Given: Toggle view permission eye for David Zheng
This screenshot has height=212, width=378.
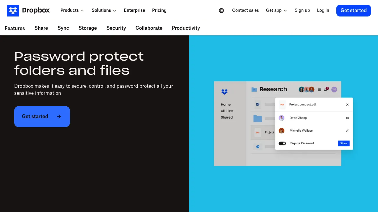Looking at the screenshot, I should pyautogui.click(x=347, y=118).
